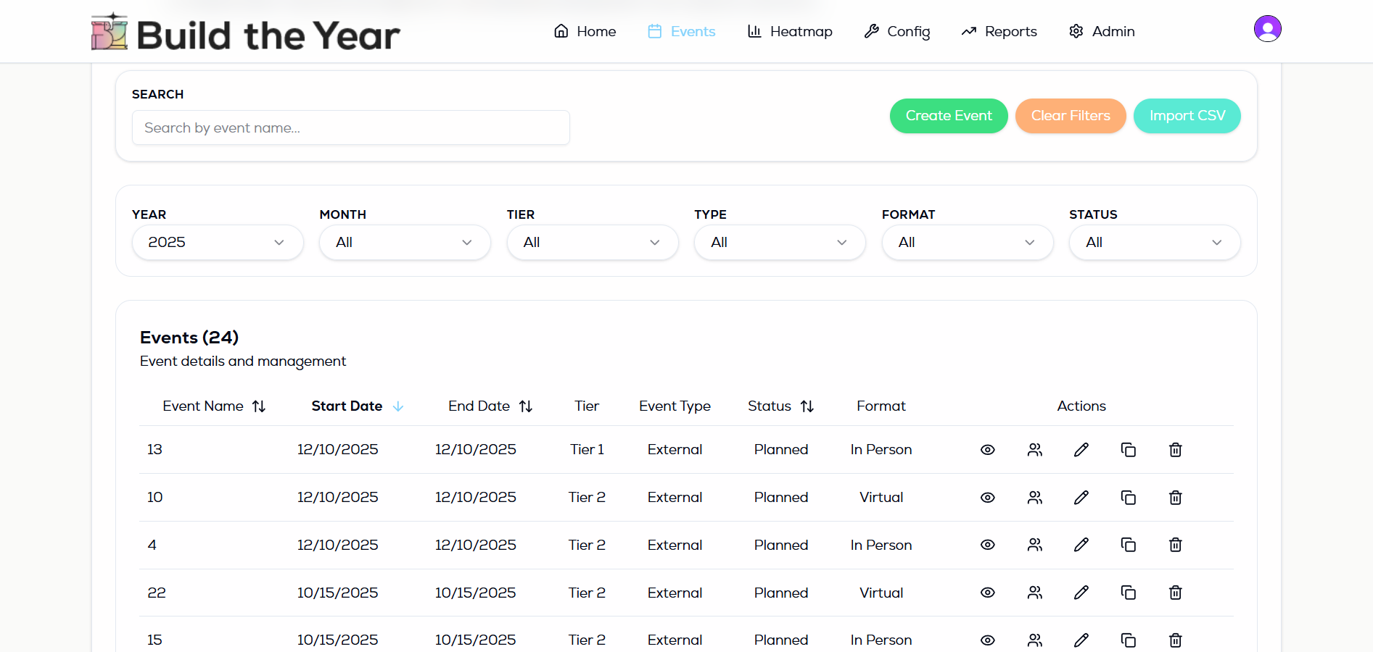This screenshot has height=652, width=1373.
Task: Duplicate event 13
Action: [x=1129, y=450]
